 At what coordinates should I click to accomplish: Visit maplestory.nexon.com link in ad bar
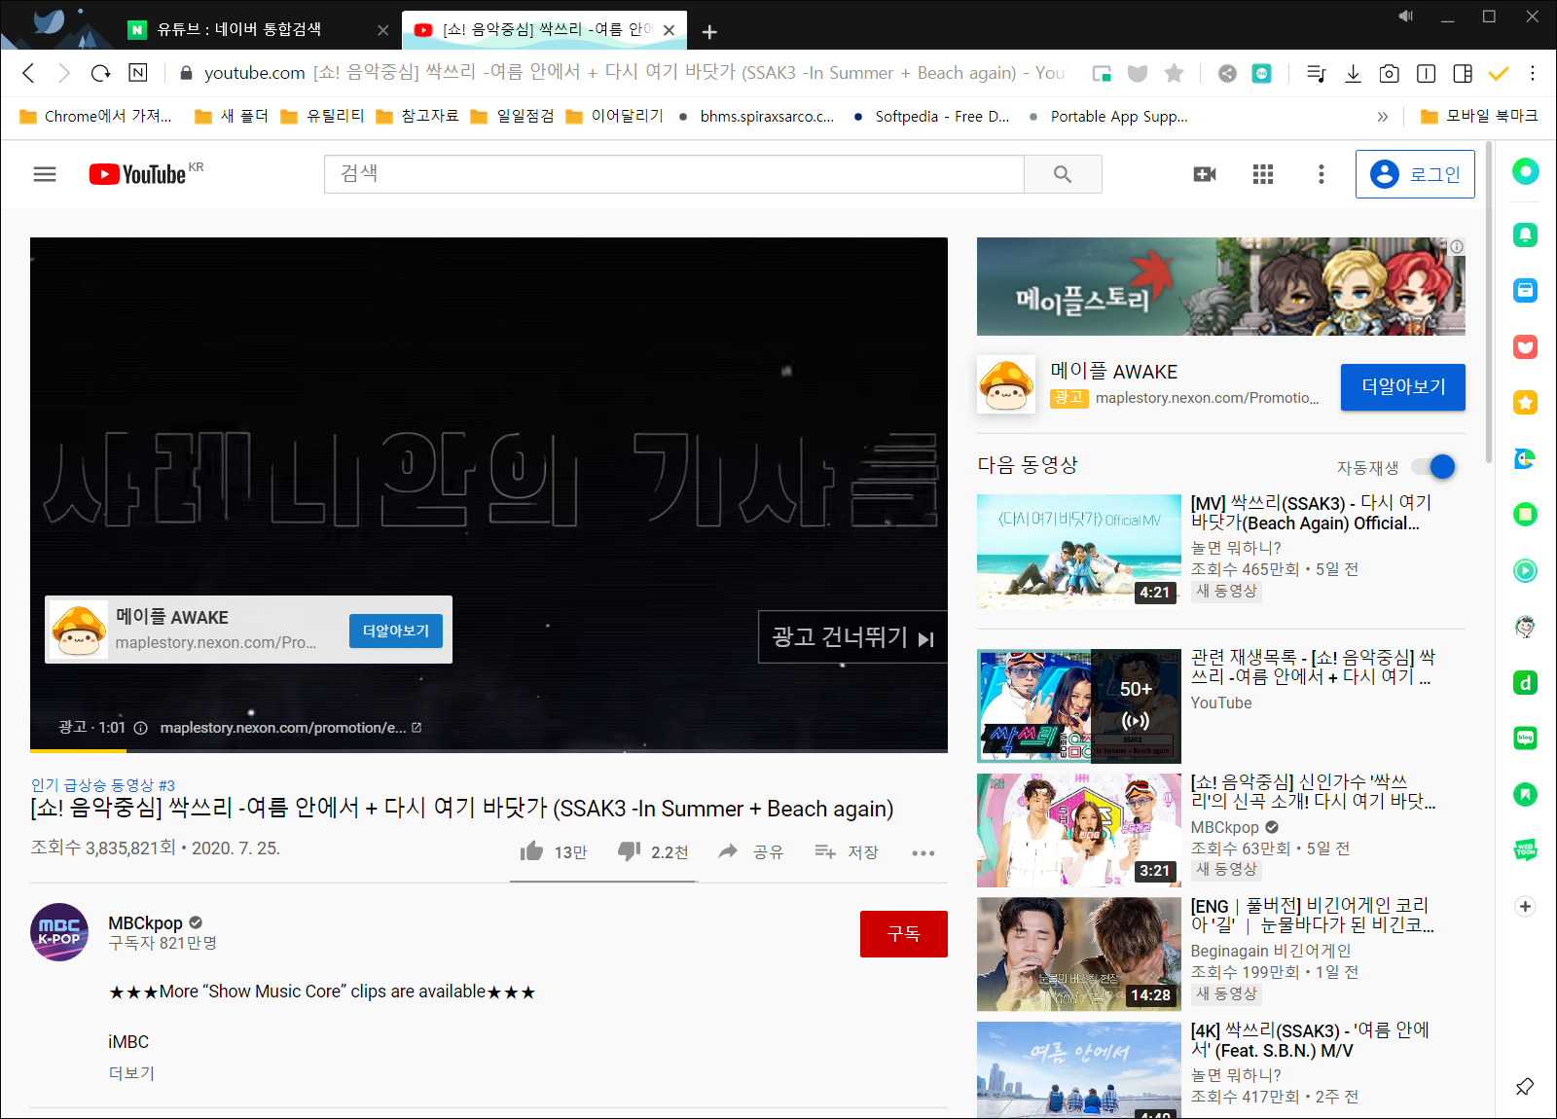[290, 728]
